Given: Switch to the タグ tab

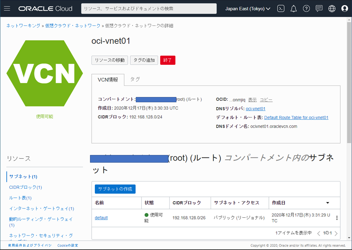Looking at the screenshot, I should coord(135,79).
